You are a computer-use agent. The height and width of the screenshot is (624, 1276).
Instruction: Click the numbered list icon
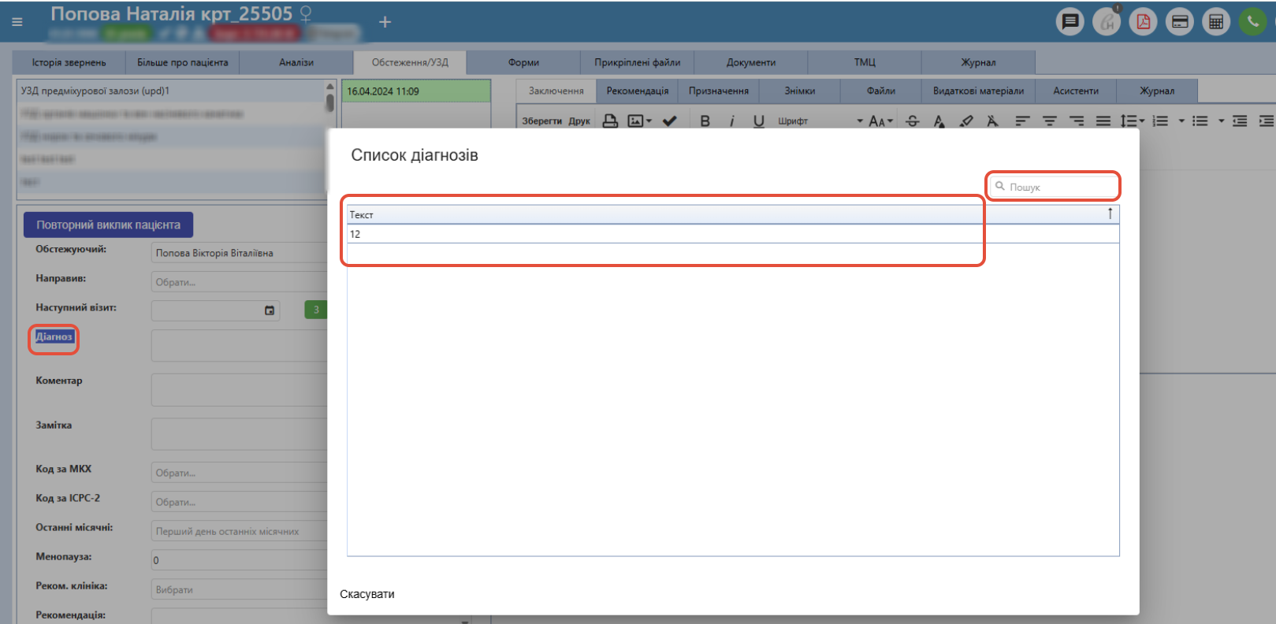(x=1160, y=121)
